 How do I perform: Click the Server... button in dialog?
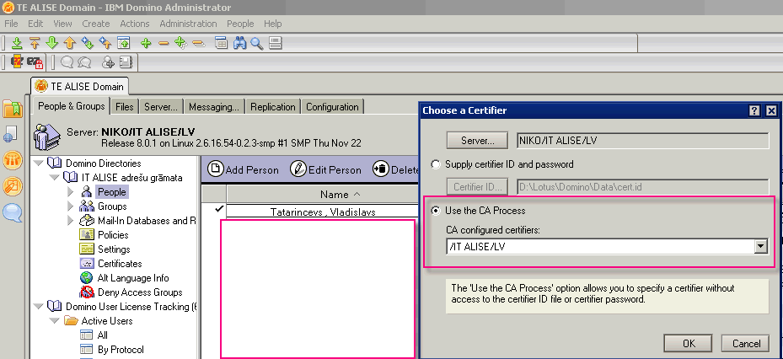[x=477, y=141]
